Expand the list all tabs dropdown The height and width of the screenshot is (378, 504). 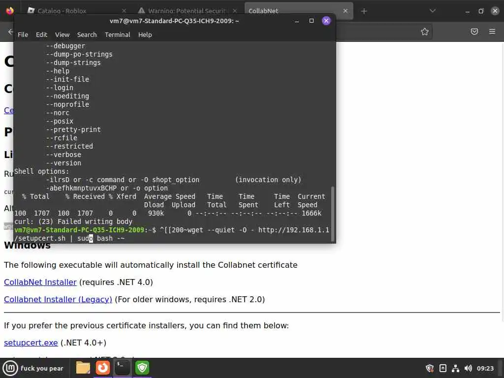point(433,11)
